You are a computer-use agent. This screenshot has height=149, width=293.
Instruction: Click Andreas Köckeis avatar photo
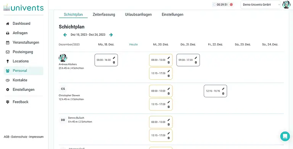coord(63,58)
